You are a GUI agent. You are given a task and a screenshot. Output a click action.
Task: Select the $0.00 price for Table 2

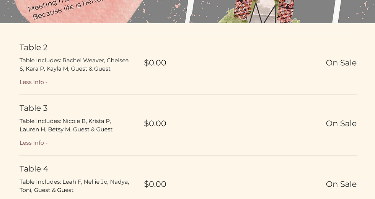155,63
